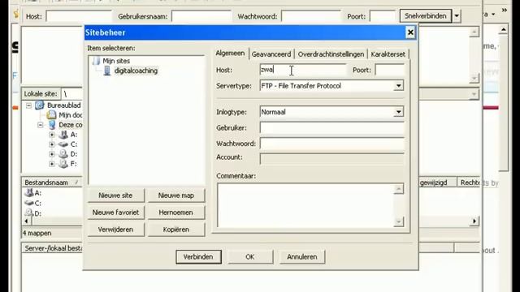Click the Rechten column header
The width and height of the screenshot is (520, 292).
[469, 182]
